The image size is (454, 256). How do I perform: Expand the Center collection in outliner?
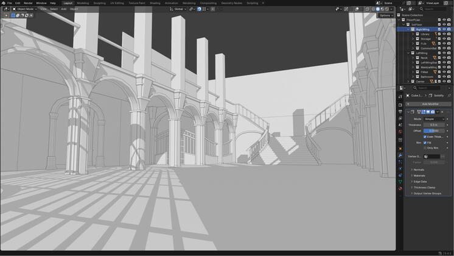(x=408, y=82)
